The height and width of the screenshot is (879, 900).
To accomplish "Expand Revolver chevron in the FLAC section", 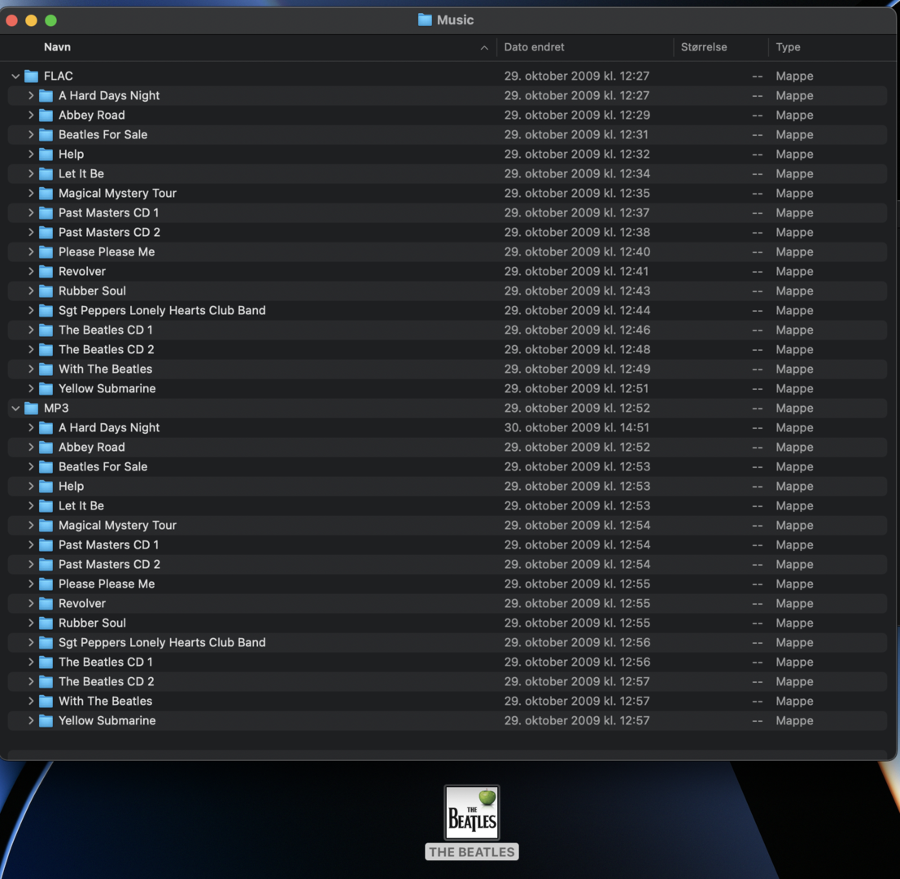I will tap(31, 271).
